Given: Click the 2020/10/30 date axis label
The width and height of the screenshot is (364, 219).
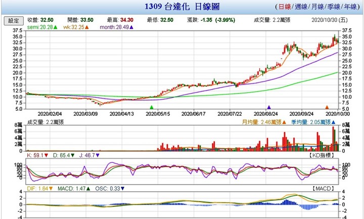Looking at the screenshot, I should coord(338,114).
